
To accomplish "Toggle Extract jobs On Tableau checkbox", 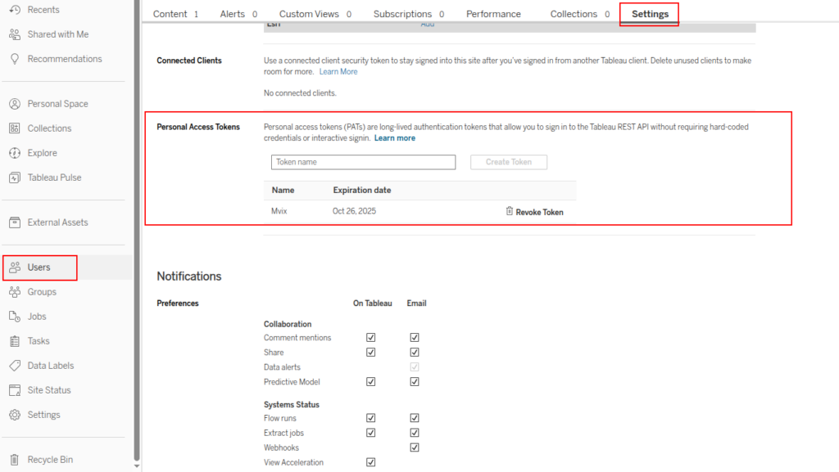I will tap(371, 433).
